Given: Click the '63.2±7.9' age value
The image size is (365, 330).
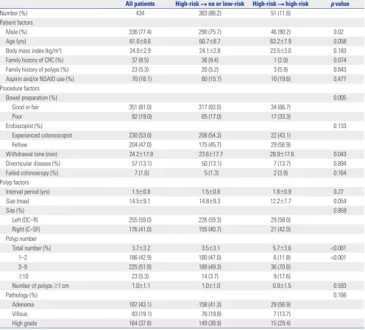Looking at the screenshot, I should tap(280, 41).
